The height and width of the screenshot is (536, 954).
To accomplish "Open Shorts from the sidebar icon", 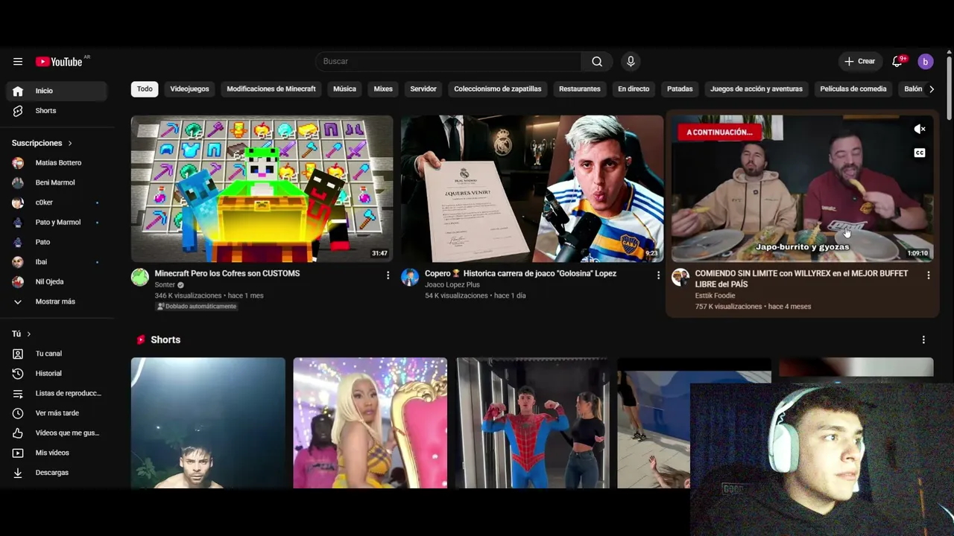I will pos(18,111).
